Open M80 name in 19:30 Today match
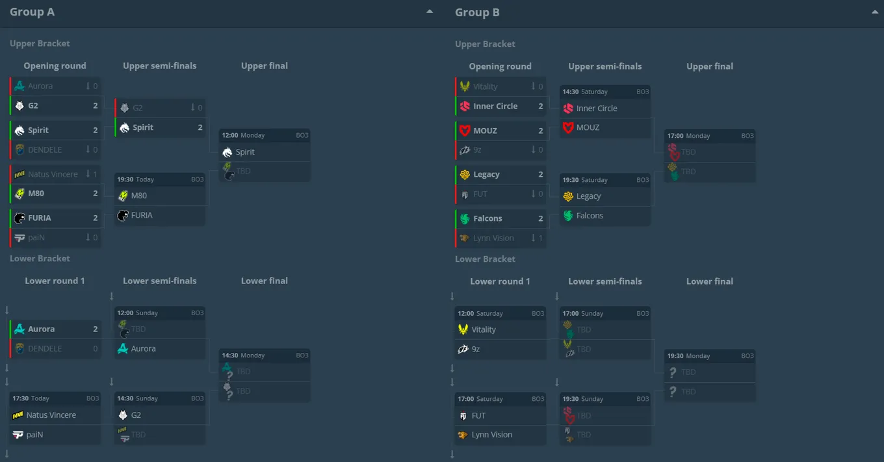This screenshot has height=462, width=884. tap(139, 196)
